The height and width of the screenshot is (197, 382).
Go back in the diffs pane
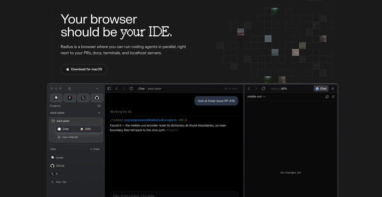[x=249, y=89]
